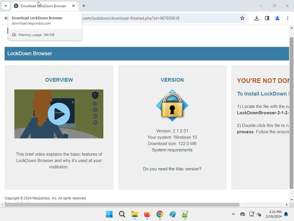294x221 pixels.
Task: Click the 'Download size: 122.0 MB' text
Action: coord(172,144)
